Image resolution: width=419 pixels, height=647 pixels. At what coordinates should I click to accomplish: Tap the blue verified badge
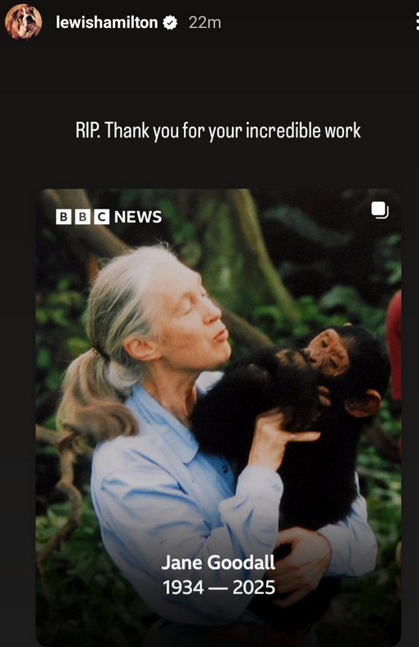(170, 22)
